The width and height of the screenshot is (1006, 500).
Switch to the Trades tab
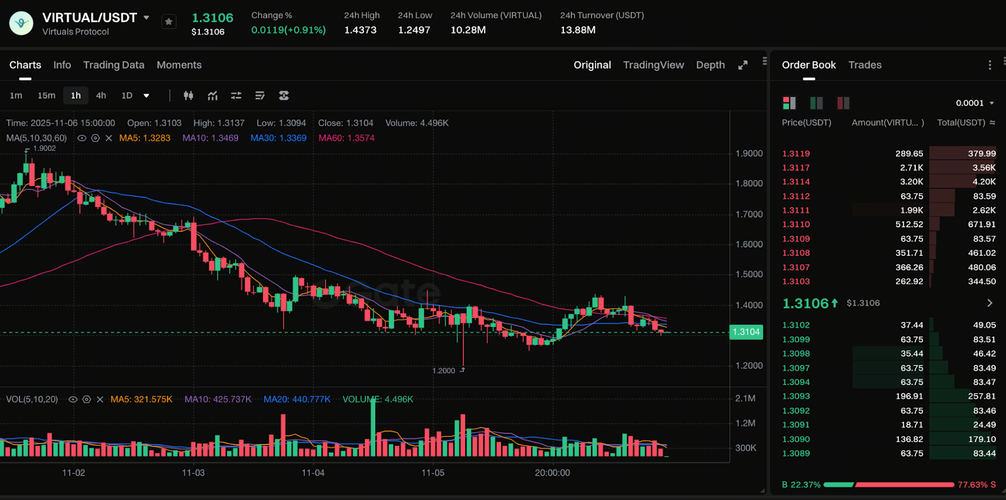(x=865, y=65)
